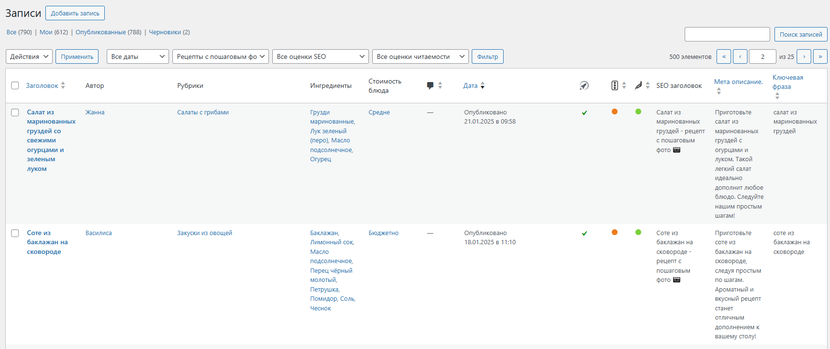Viewport: 830px width, 349px height.
Task: Click the 500 элементов count text
Action: (x=690, y=56)
